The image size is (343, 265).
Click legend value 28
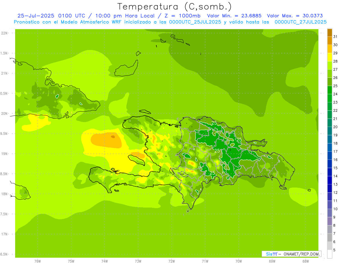click(x=336, y=61)
